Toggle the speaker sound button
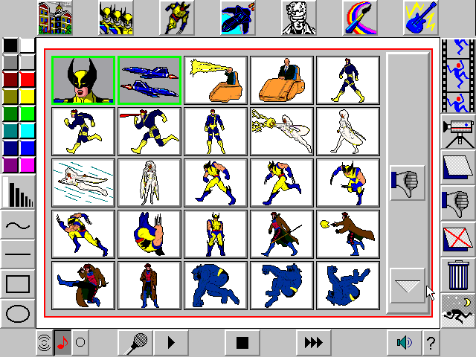 [x=405, y=343]
